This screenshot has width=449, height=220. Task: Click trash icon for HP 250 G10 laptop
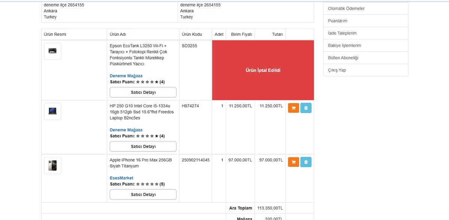click(x=306, y=108)
